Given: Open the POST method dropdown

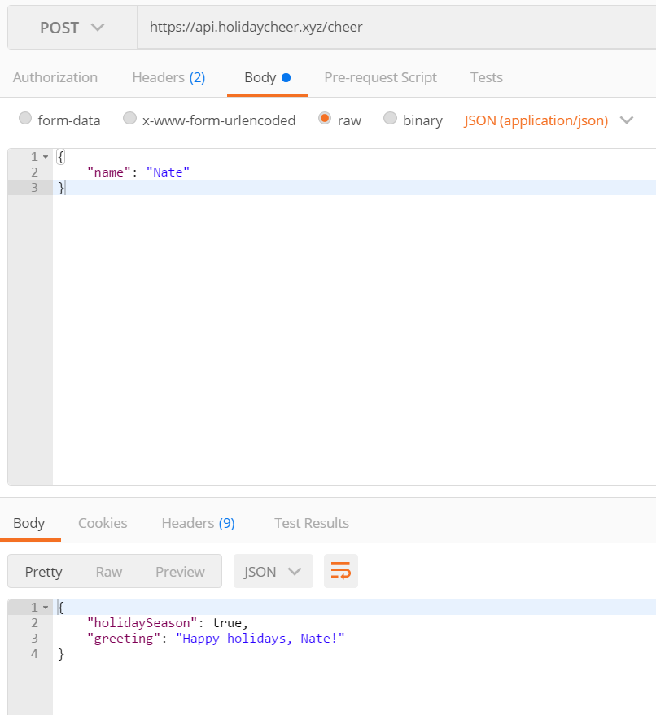Looking at the screenshot, I should pos(72,28).
